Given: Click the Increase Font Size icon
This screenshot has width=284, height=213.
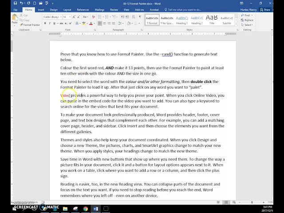Looking at the screenshot, I should [x=74, y=17].
